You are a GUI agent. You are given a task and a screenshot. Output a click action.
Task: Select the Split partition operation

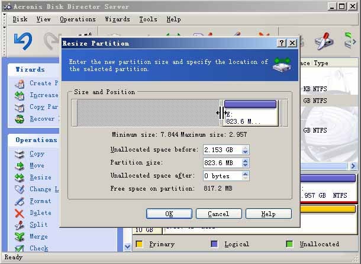[38, 225]
